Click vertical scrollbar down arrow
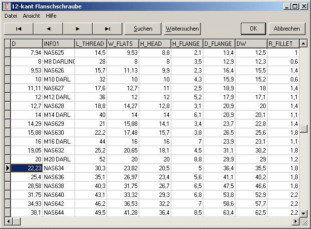Screen dimensions: 311x229 click(x=304, y=213)
